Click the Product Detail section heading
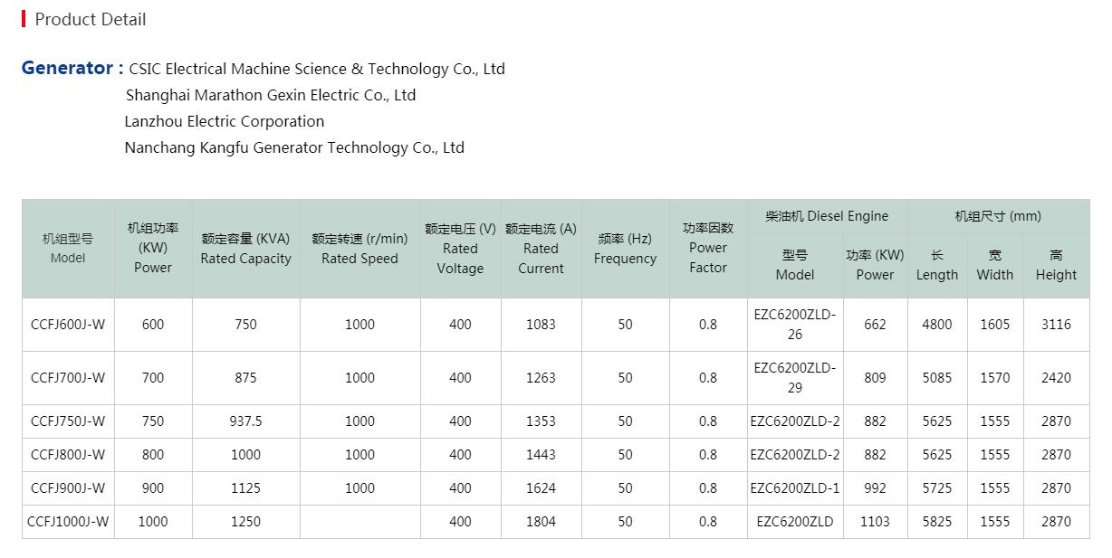The image size is (1112, 558). coord(90,19)
